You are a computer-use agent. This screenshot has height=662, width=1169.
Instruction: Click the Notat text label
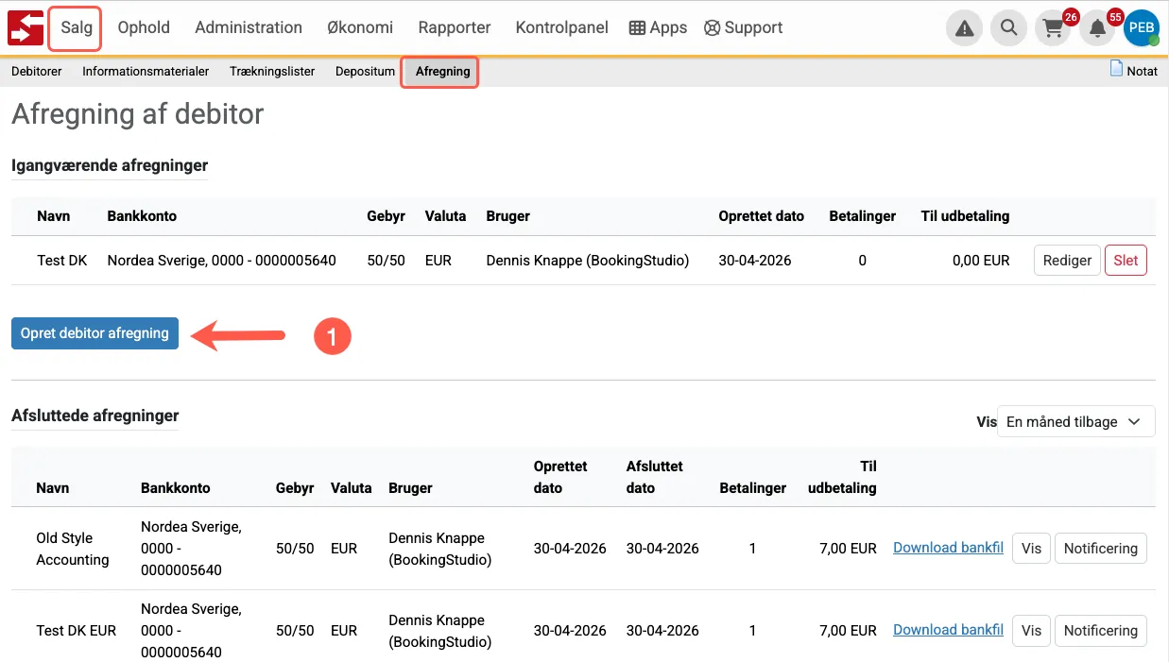point(1142,71)
